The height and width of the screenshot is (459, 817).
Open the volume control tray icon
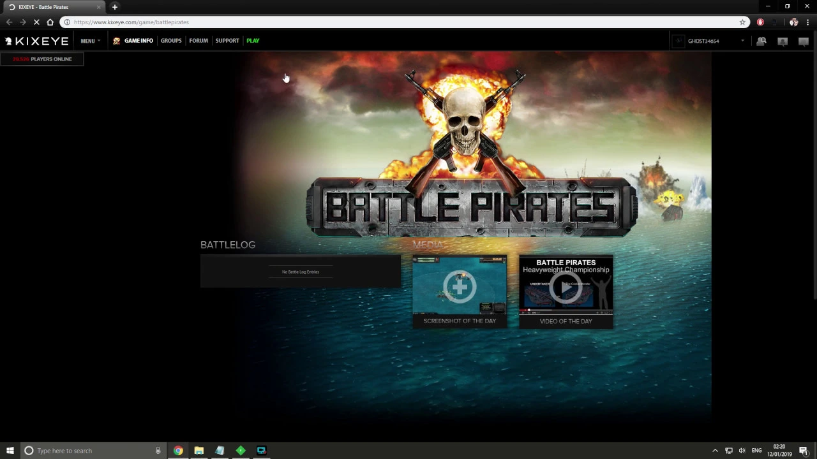742,451
